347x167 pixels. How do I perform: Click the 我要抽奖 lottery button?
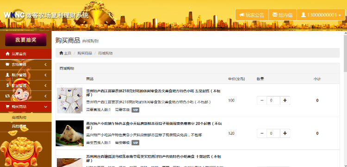pyautogui.click(x=25, y=40)
